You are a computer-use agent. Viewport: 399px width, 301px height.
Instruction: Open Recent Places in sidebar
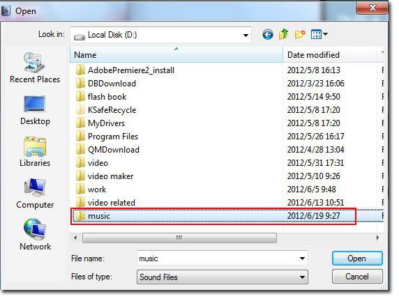35,68
